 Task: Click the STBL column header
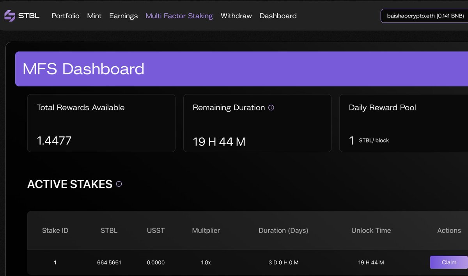coord(109,230)
